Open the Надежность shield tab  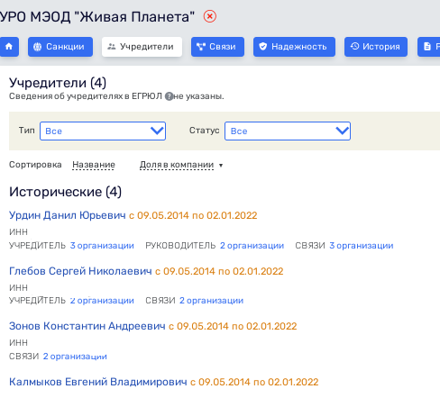294,47
